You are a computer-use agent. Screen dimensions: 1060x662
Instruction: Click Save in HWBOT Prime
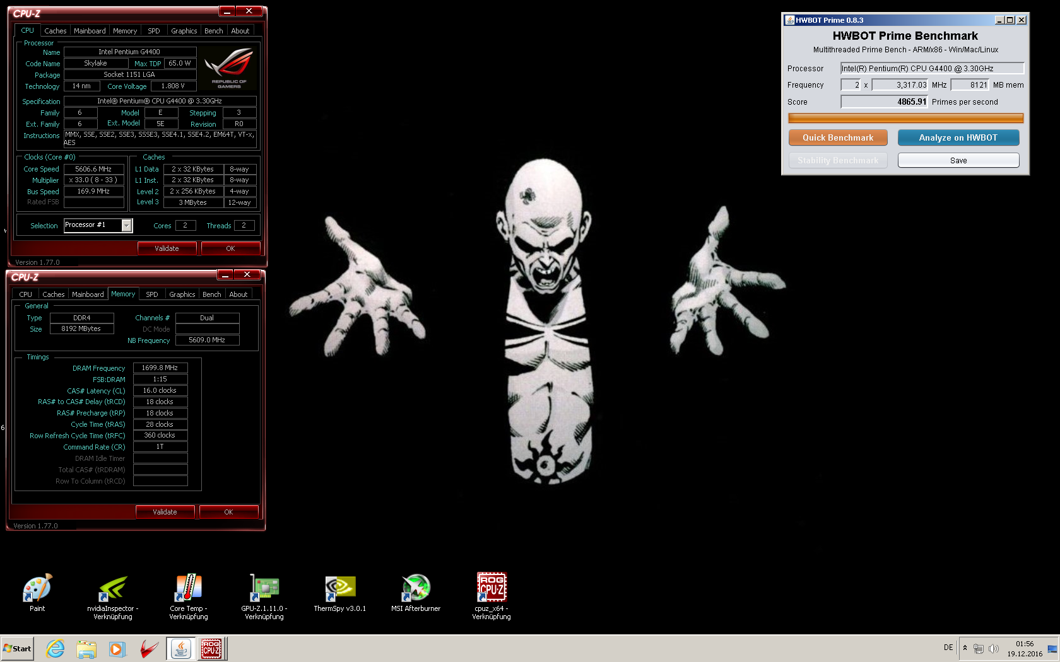[x=958, y=161]
